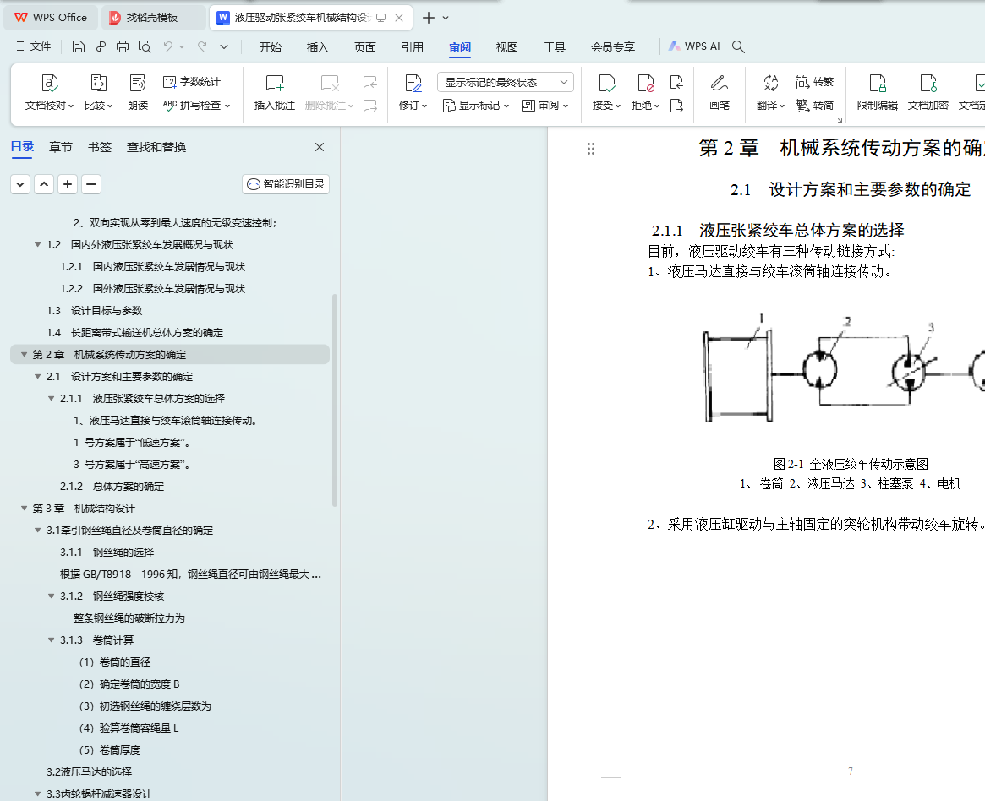The height and width of the screenshot is (801, 985).
Task: Click the 审阅 review pane button with dropdown
Action: tap(545, 106)
